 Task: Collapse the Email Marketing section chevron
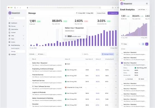[x=23, y=45]
